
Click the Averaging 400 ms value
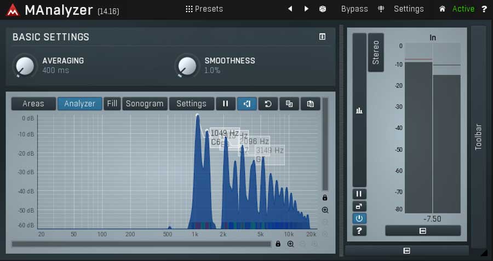pyautogui.click(x=56, y=71)
